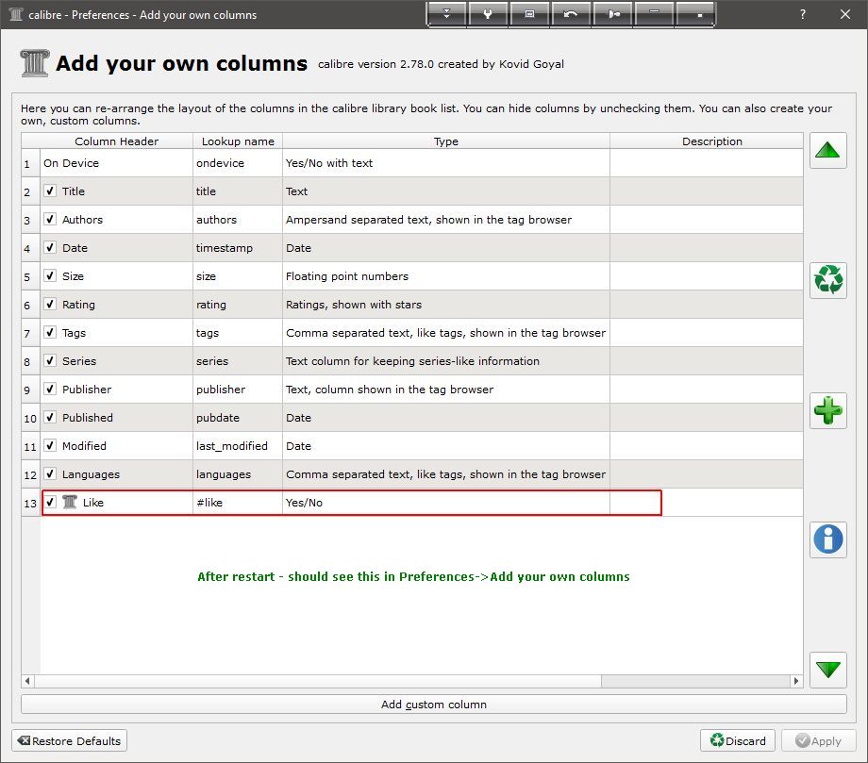Click the Restore Defaults button
The width and height of the screenshot is (868, 763).
click(69, 741)
